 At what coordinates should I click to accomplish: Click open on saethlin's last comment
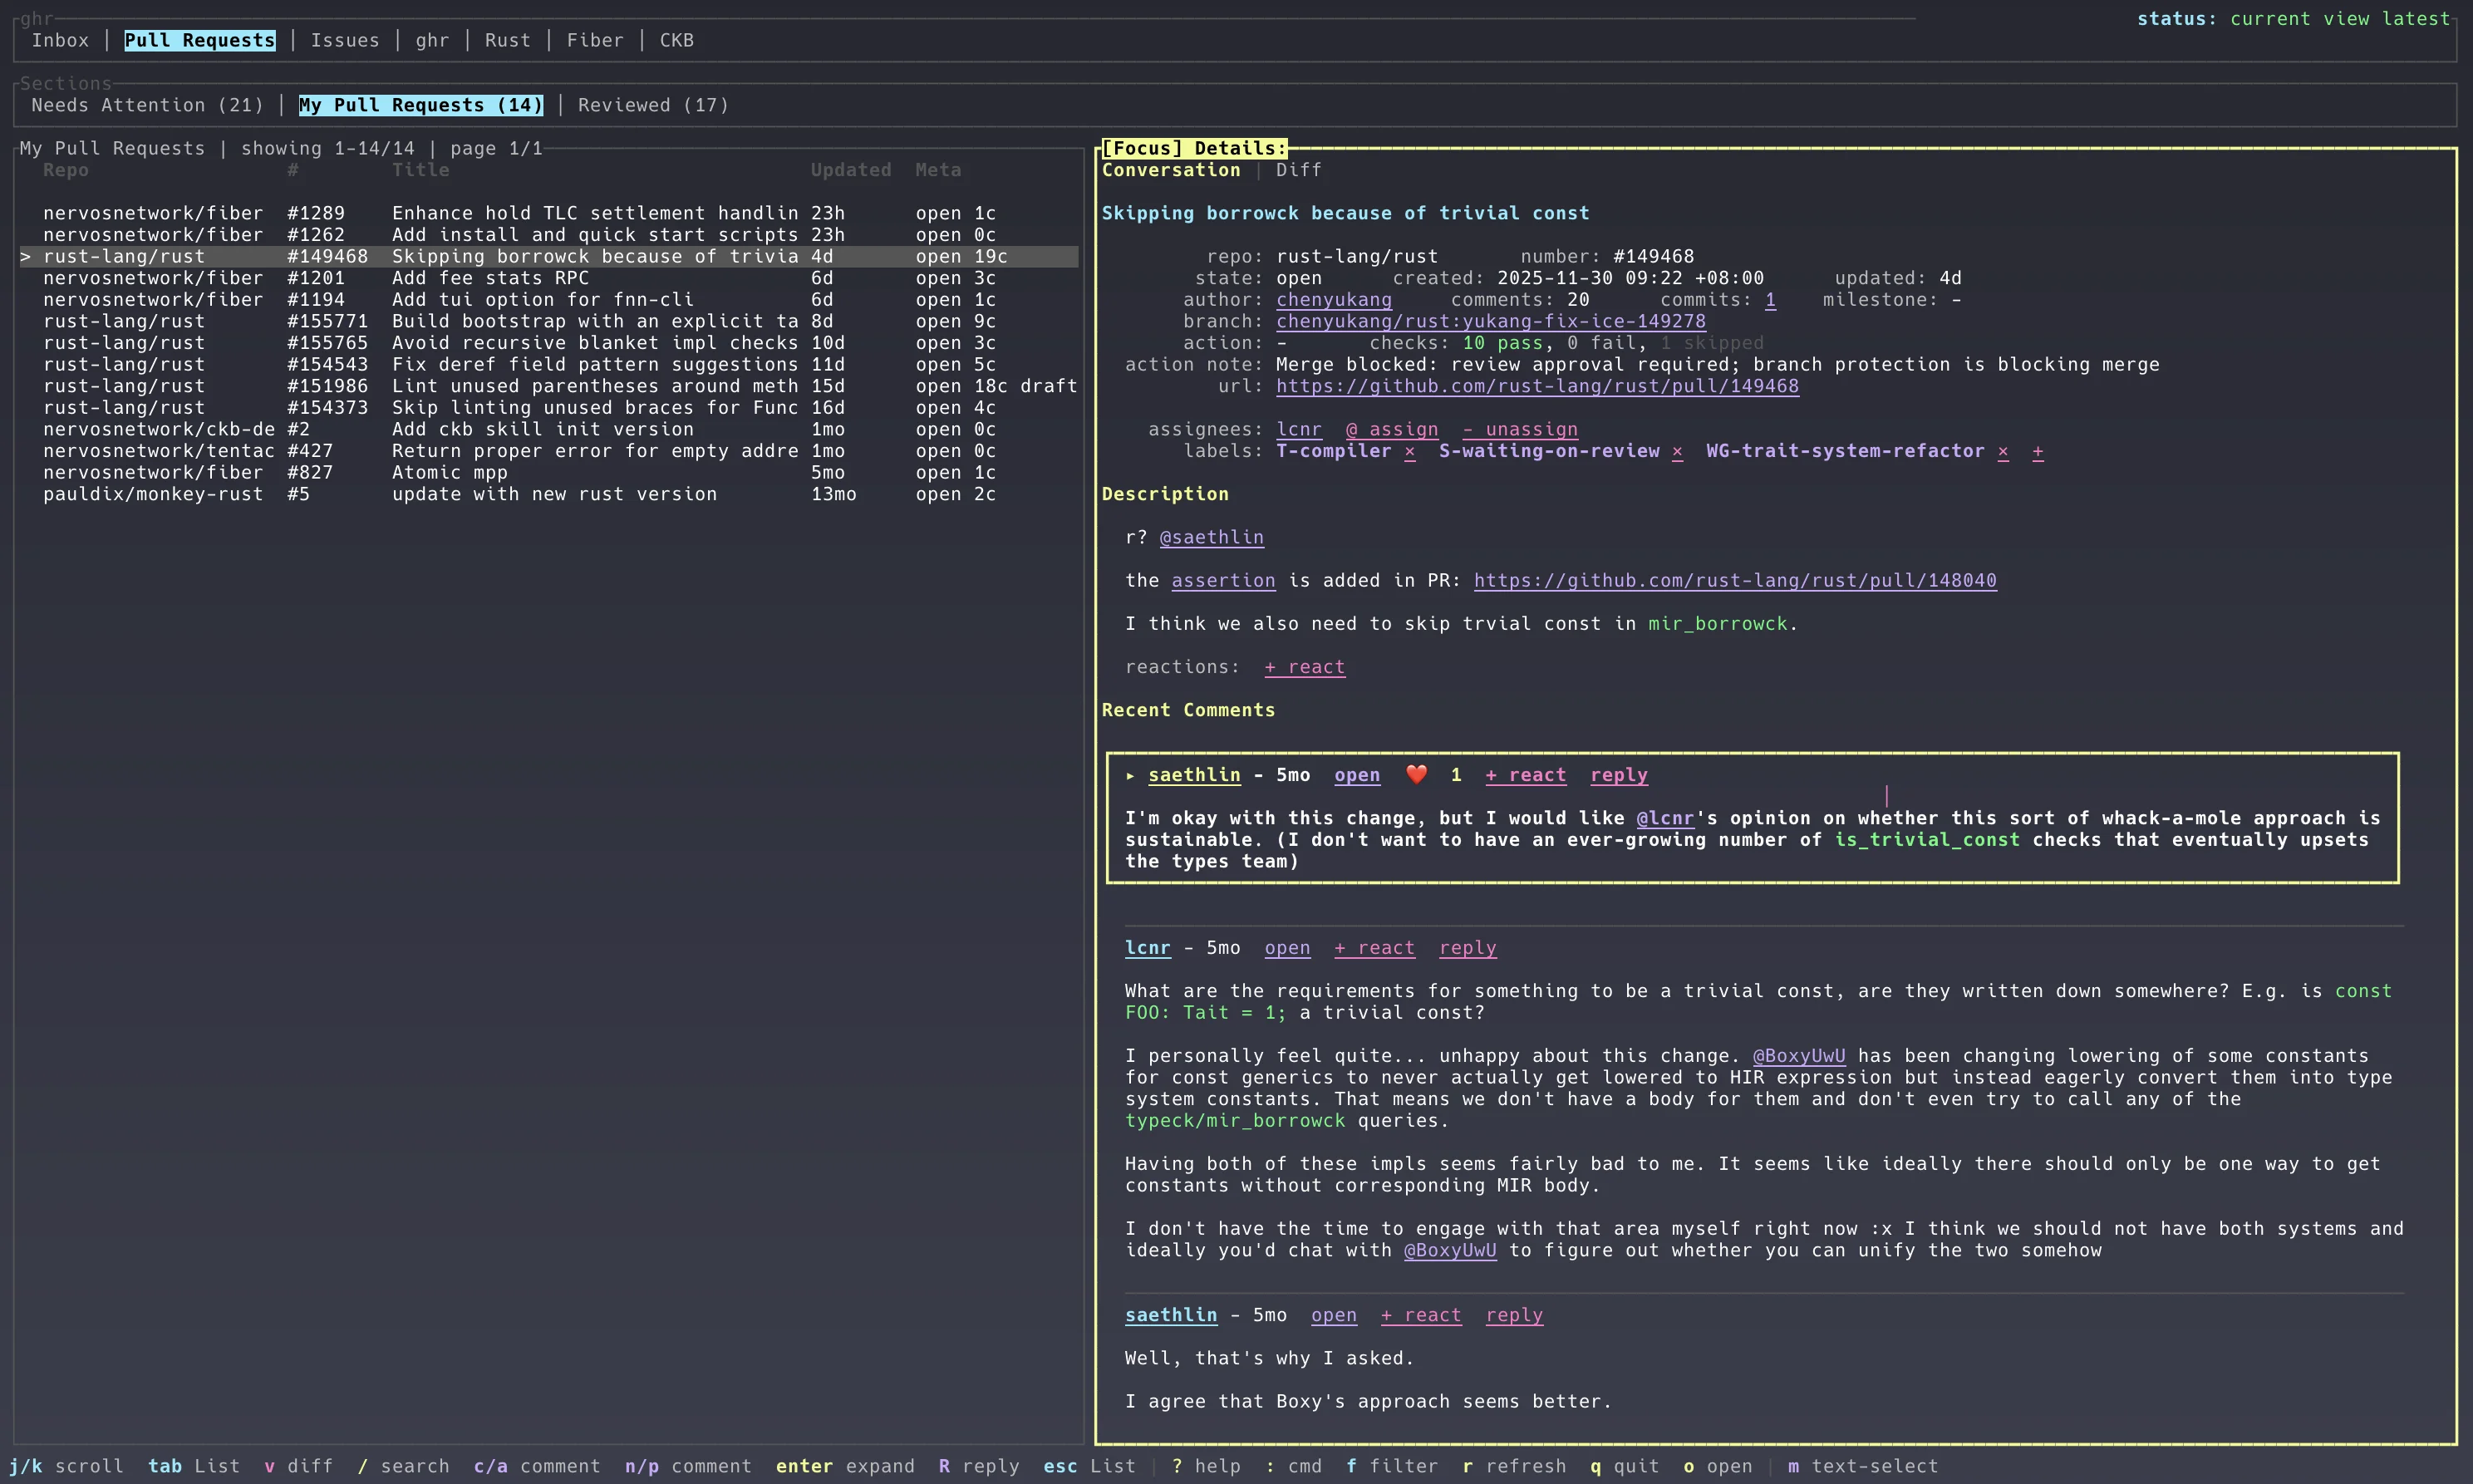[x=1334, y=1315]
